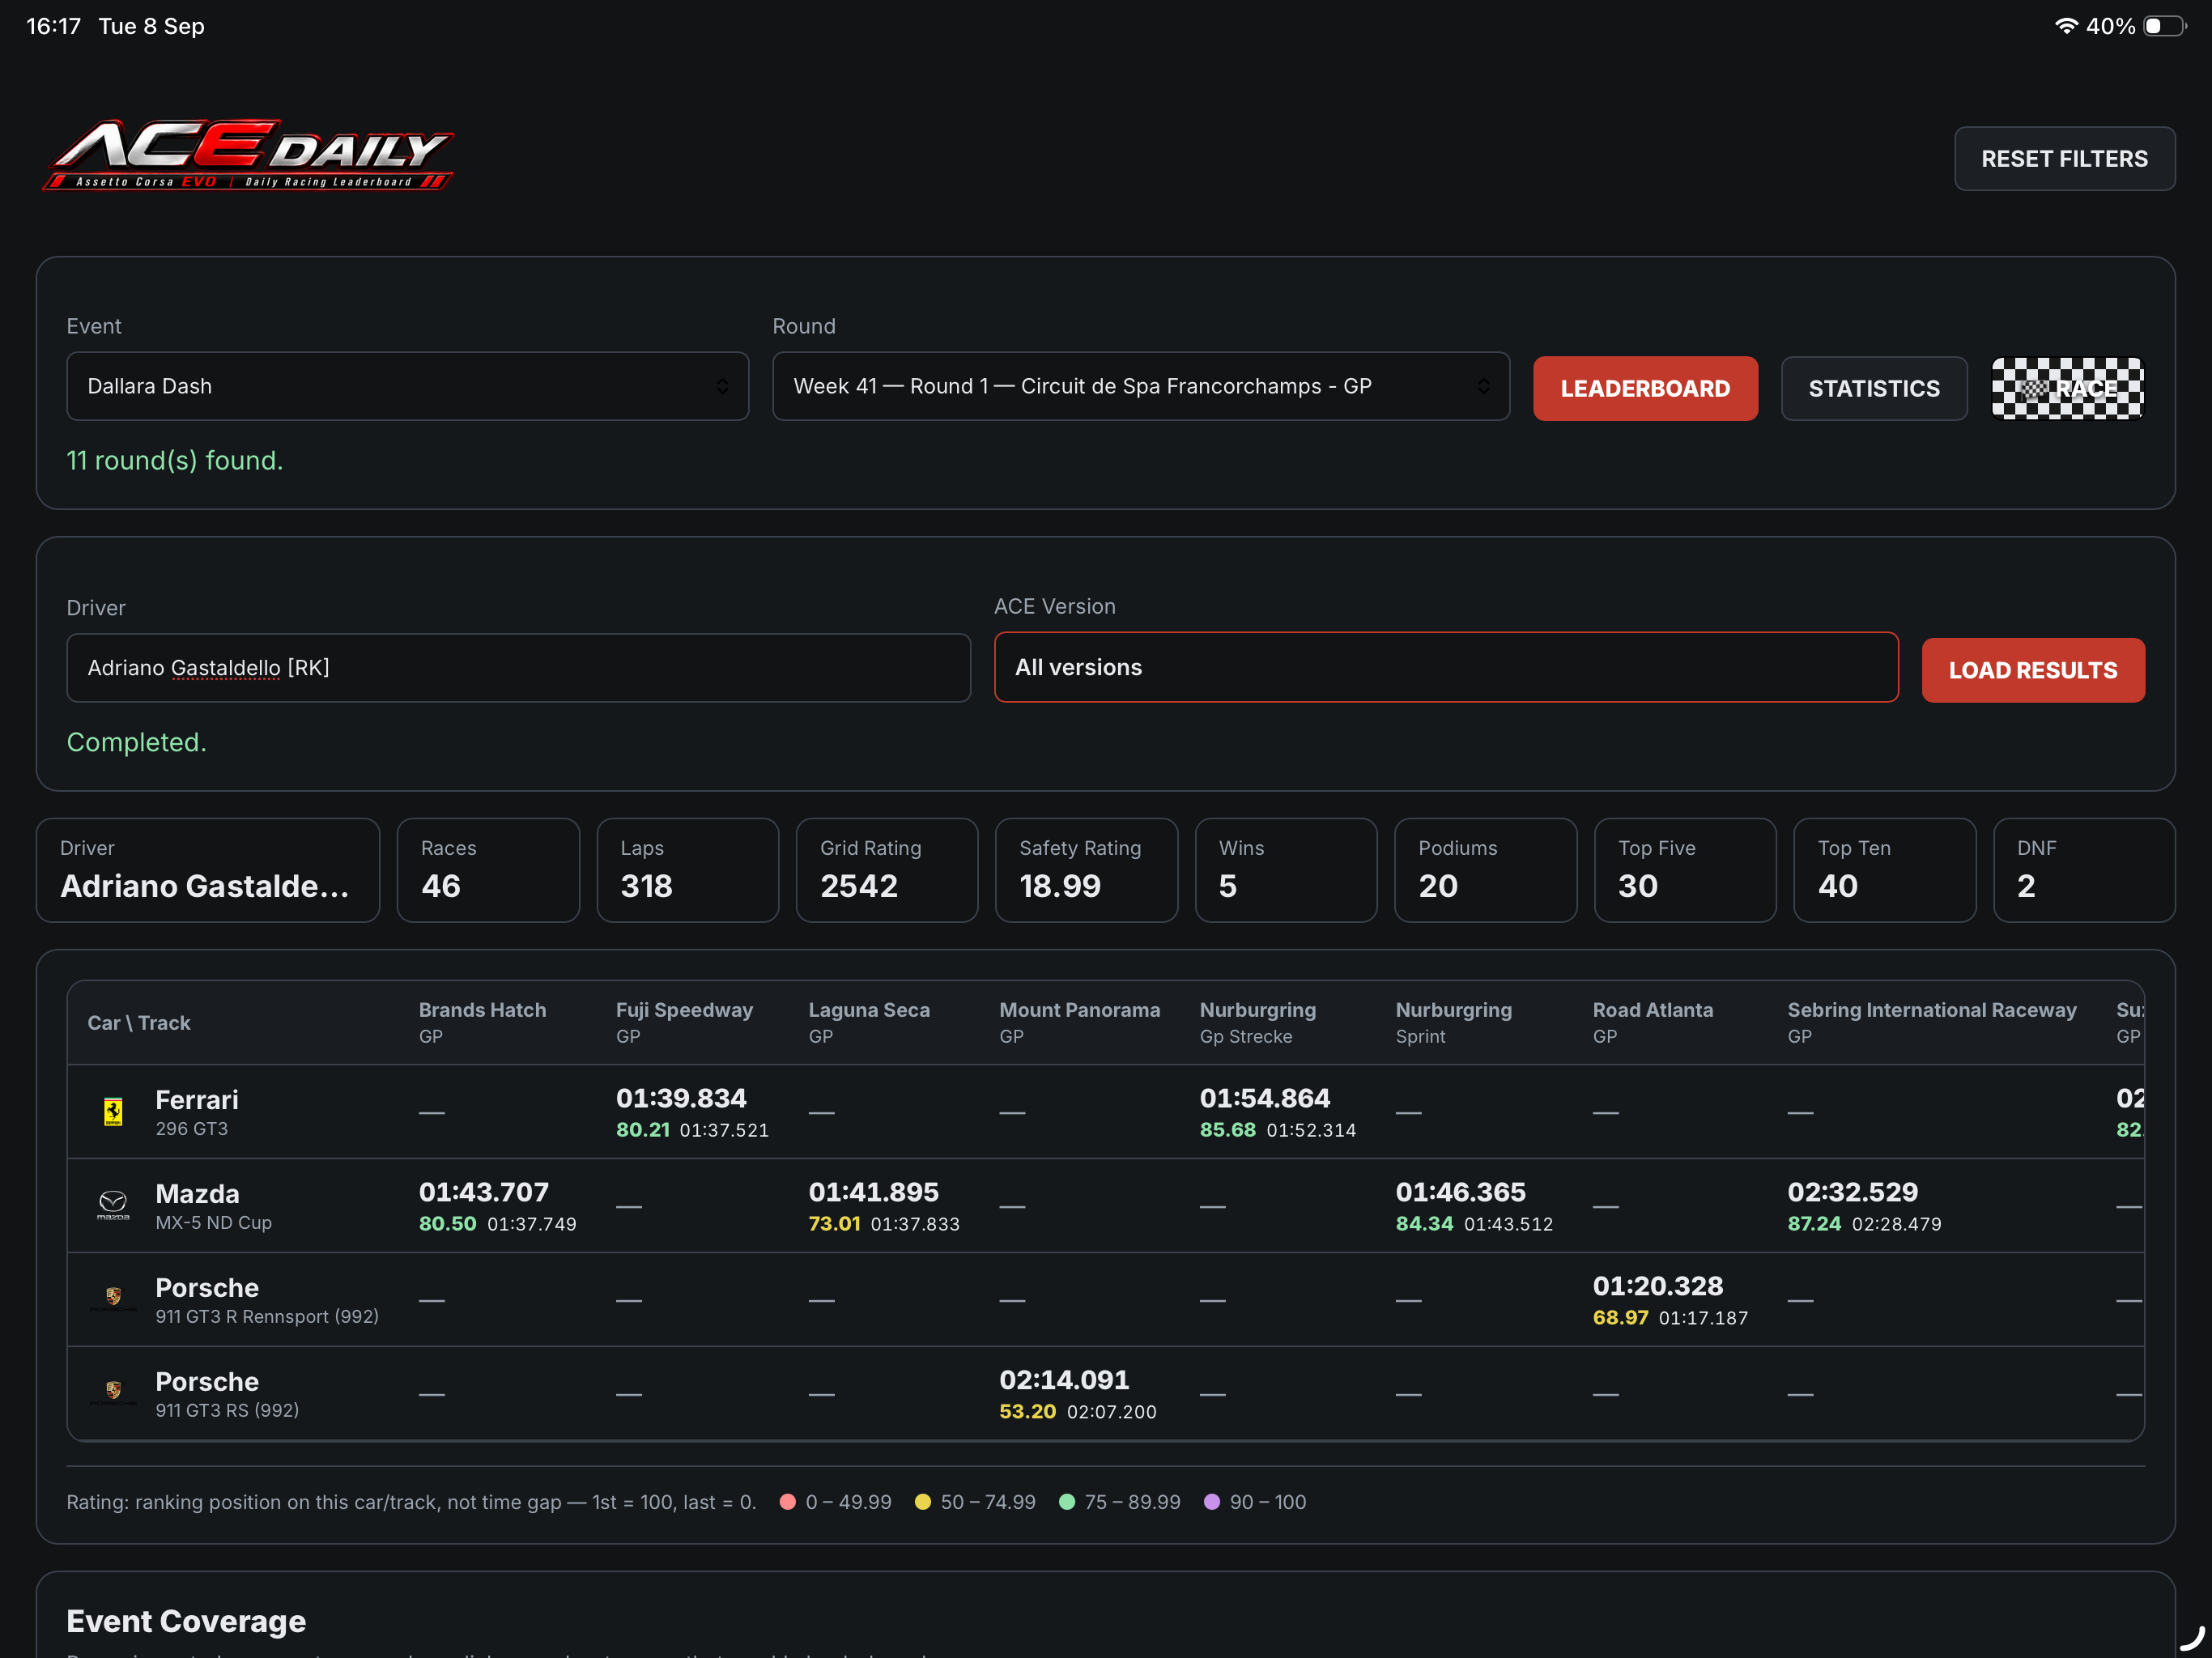Click the Podiums 20 stat card
Screen dimensions: 2212x1658
1485,870
